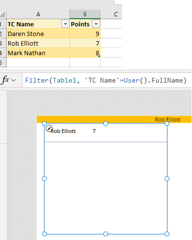192x240 pixels.
Task: Click inside the Filter formula bar
Action: point(107,80)
